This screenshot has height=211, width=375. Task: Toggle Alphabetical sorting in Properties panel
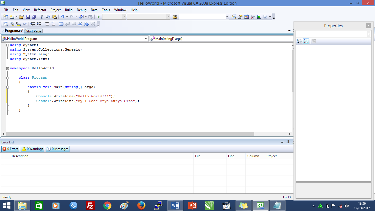pos(306,41)
